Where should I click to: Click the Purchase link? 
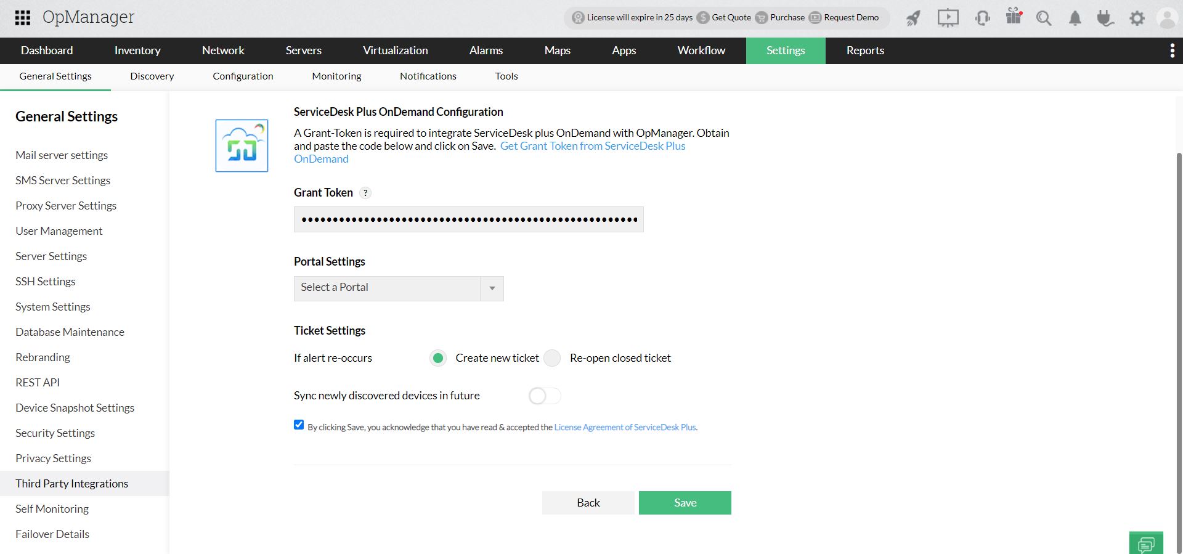tap(787, 18)
